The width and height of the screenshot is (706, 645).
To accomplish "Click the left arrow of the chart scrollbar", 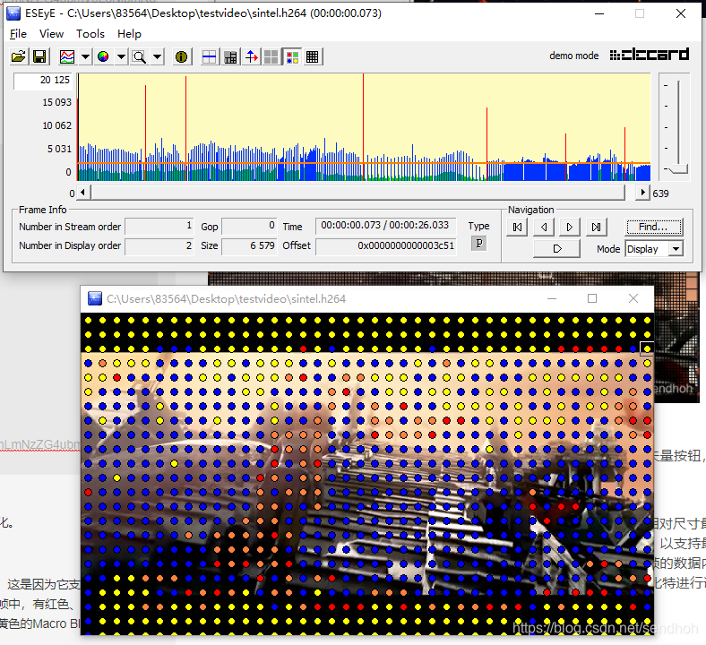I will point(82,193).
